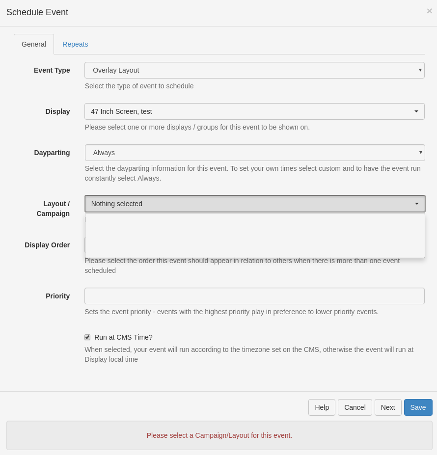Expand the Always dayparting select
This screenshot has width=437, height=455.
tap(255, 153)
